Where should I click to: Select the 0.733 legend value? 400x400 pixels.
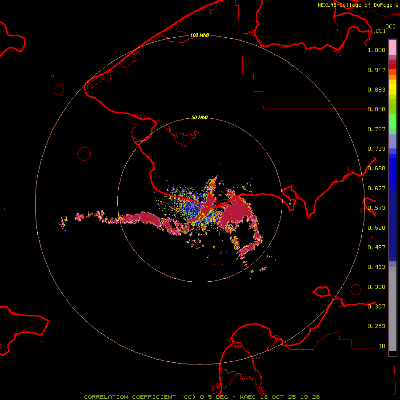pyautogui.click(x=376, y=149)
